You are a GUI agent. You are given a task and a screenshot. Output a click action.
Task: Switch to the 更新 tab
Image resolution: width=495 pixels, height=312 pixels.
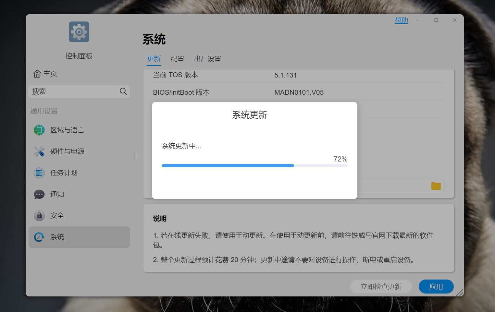154,59
